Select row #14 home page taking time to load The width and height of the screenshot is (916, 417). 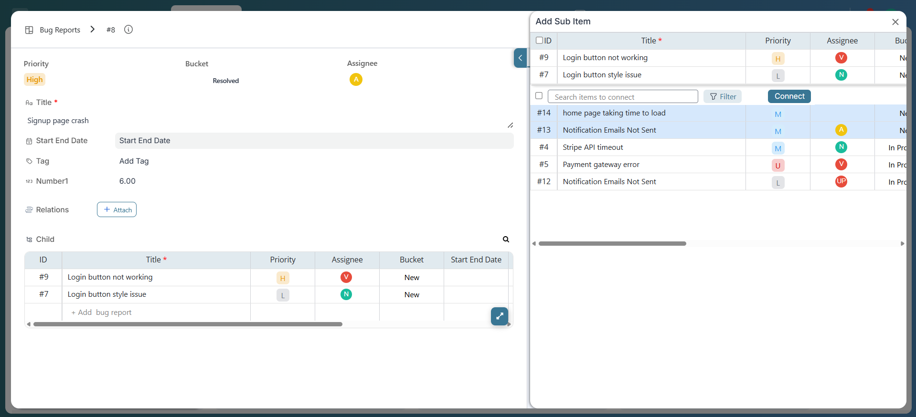point(718,113)
